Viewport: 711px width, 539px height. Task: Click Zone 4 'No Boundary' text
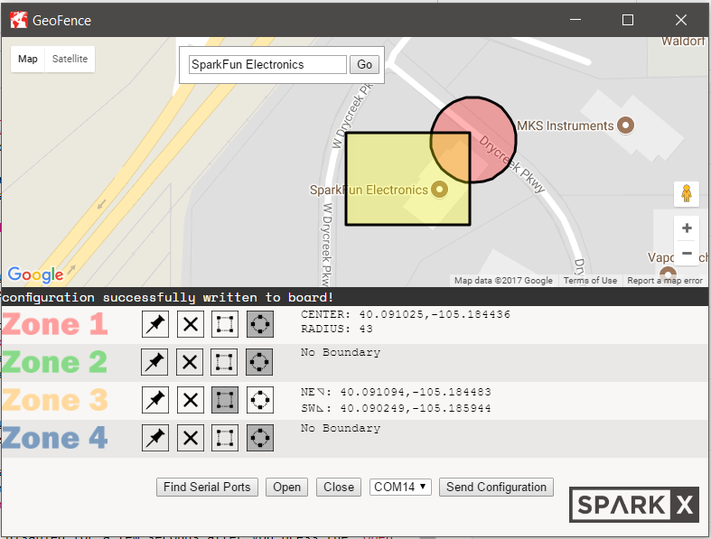click(x=341, y=428)
